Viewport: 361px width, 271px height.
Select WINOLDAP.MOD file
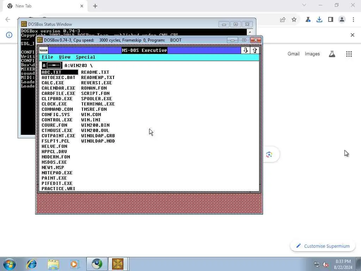coord(98,141)
